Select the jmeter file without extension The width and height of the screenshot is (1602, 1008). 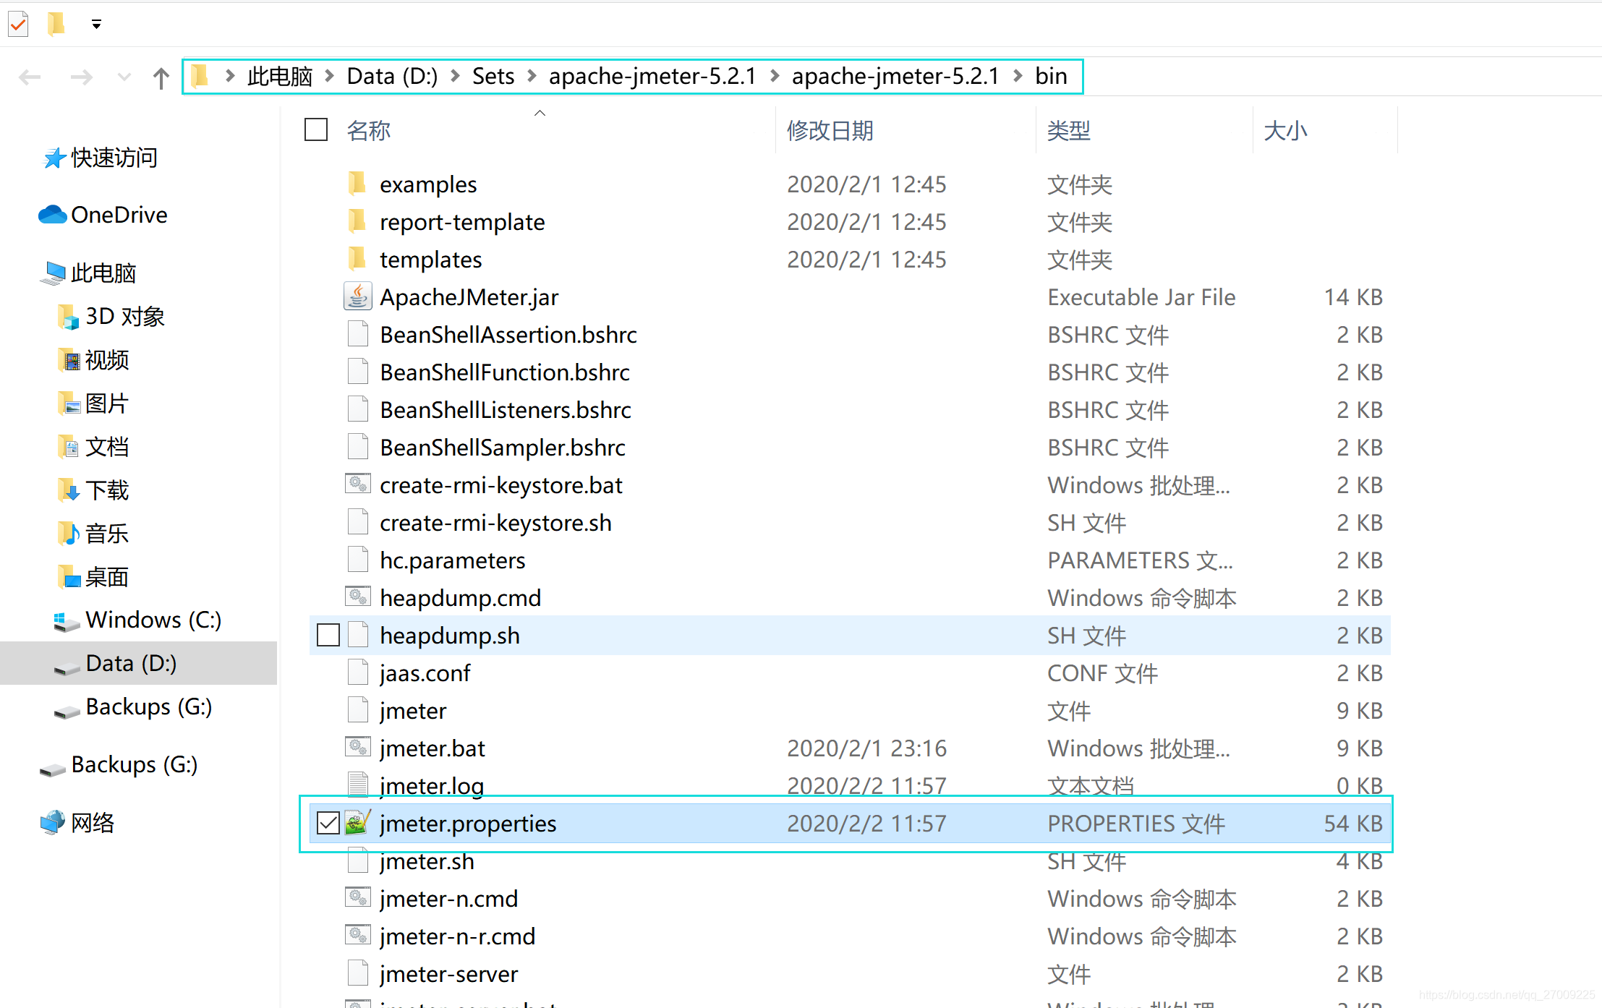tap(850, 710)
